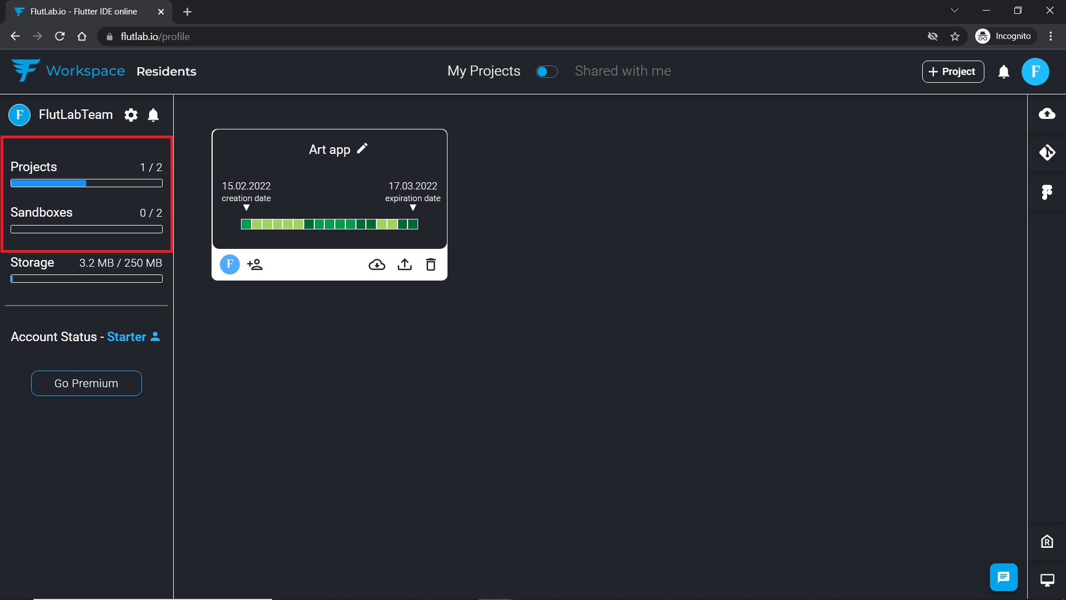This screenshot has height=600, width=1066.
Task: Click the 3.2 MB / 250 MB storage value
Action: click(x=120, y=263)
